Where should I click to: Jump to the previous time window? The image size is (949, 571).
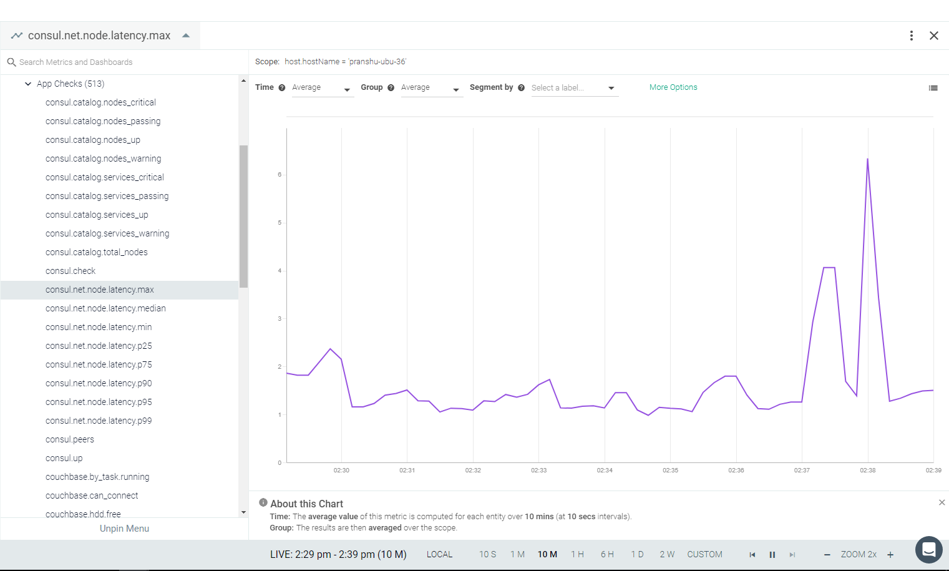[x=752, y=555]
